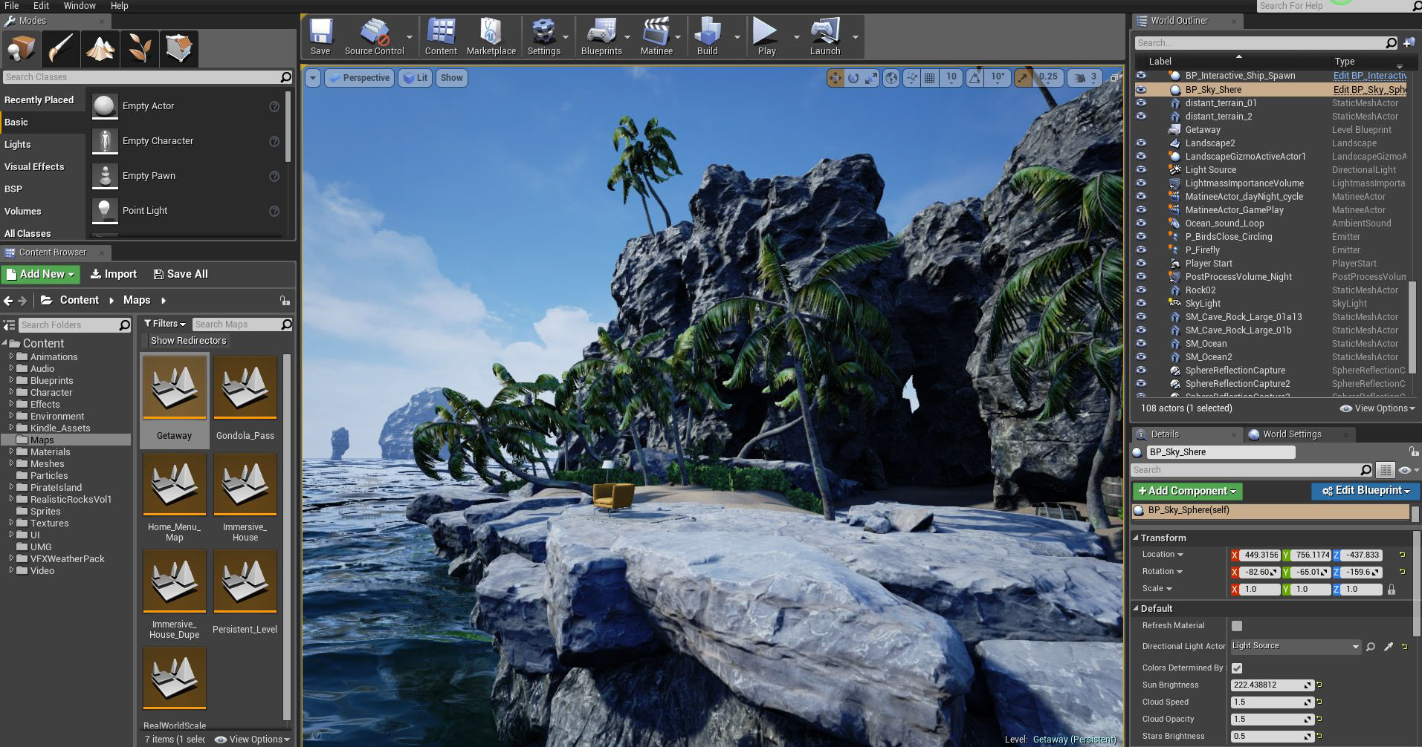Uncheck Colors Determined By Sun Position
Image resolution: width=1422 pixels, height=747 pixels.
[x=1237, y=668]
